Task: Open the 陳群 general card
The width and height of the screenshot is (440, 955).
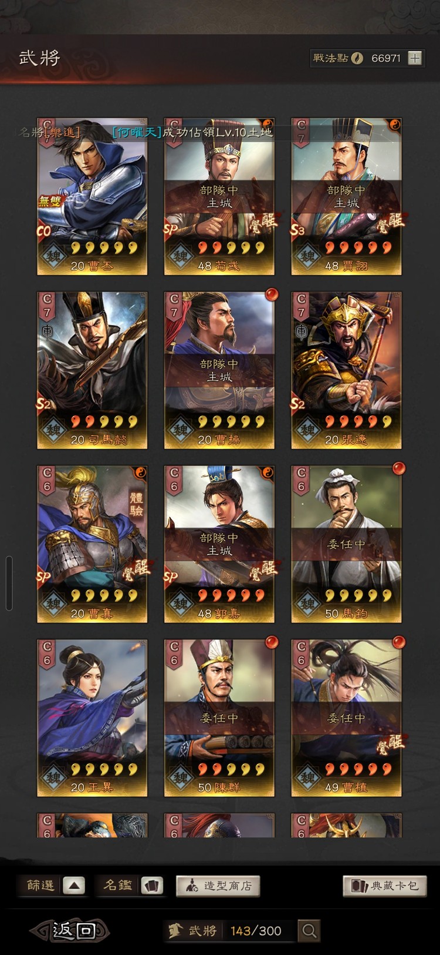Action: (219, 718)
